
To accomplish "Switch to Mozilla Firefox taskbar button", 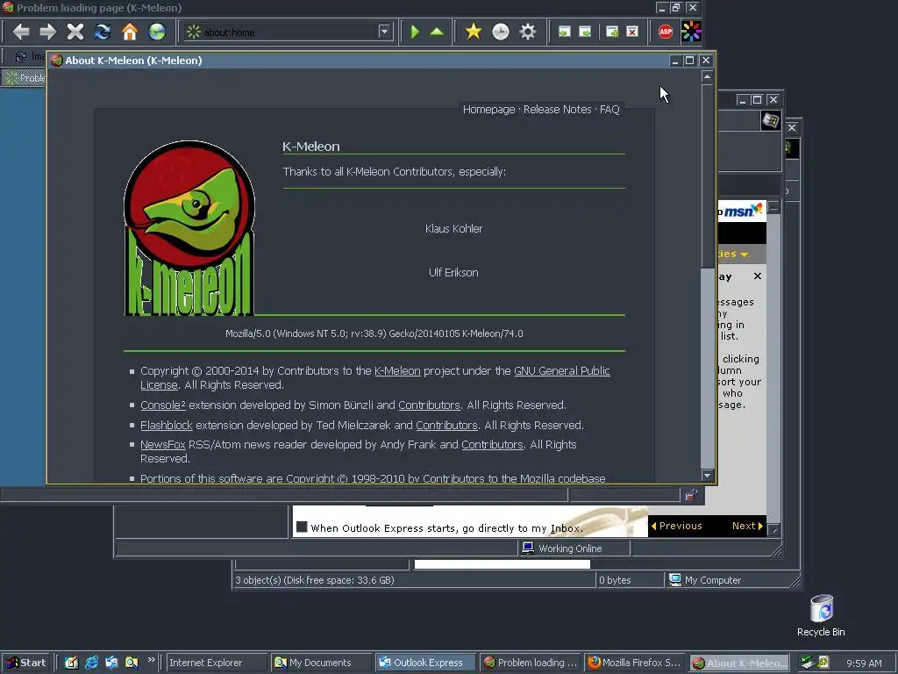I will (634, 663).
